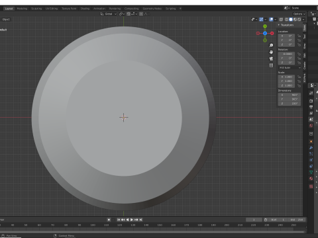Lock the Scale Z value
The height and width of the screenshot is (238, 318).
[299, 85]
